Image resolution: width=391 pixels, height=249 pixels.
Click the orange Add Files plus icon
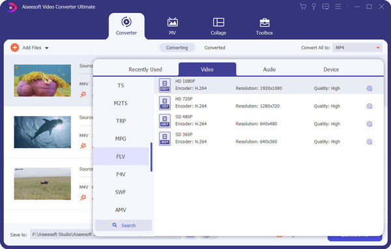tap(15, 48)
